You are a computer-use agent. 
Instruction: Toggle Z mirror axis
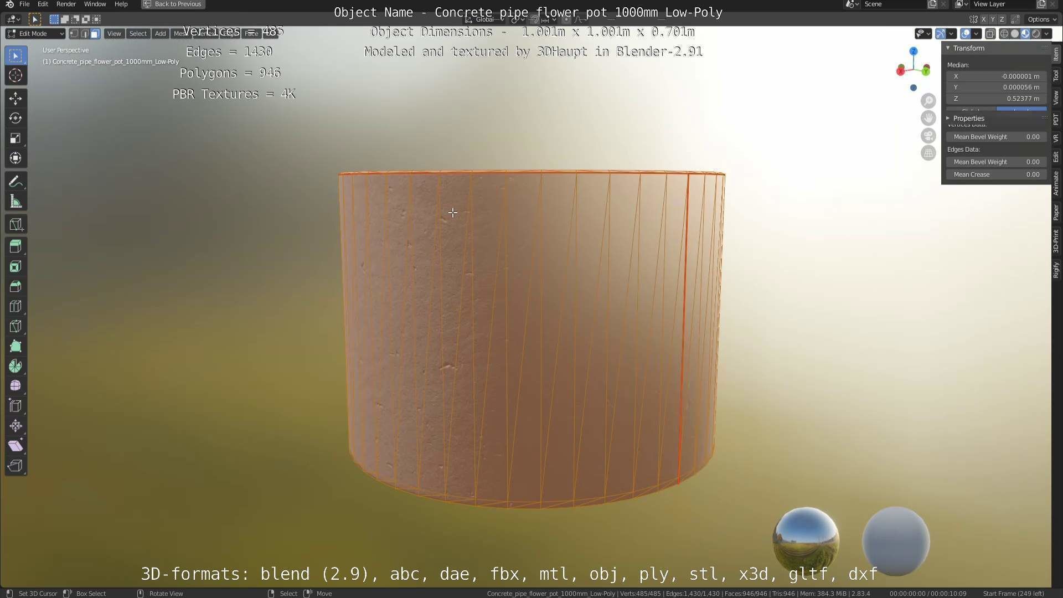[x=1002, y=19]
